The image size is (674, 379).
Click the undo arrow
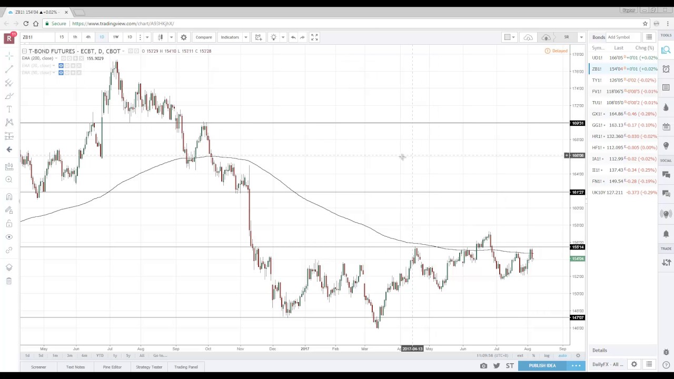[x=293, y=37]
